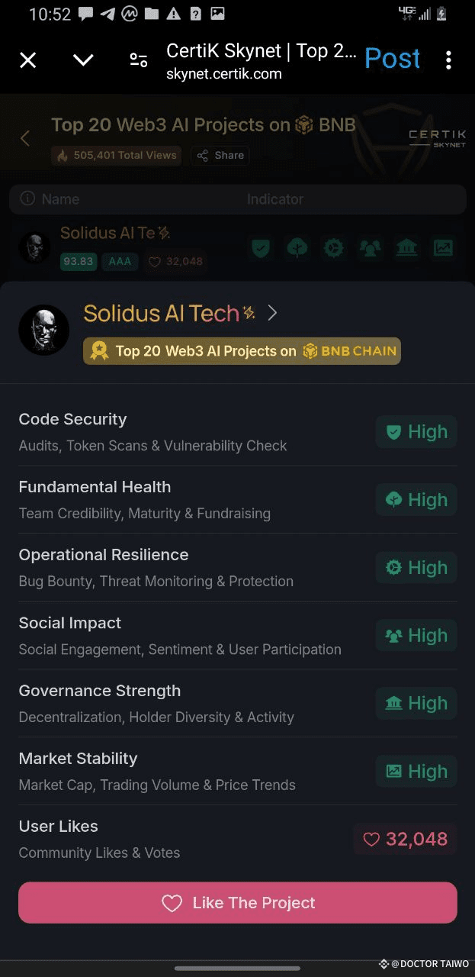This screenshot has width=475, height=977.
Task: Share the Top 20 leaderboard
Action: click(220, 156)
